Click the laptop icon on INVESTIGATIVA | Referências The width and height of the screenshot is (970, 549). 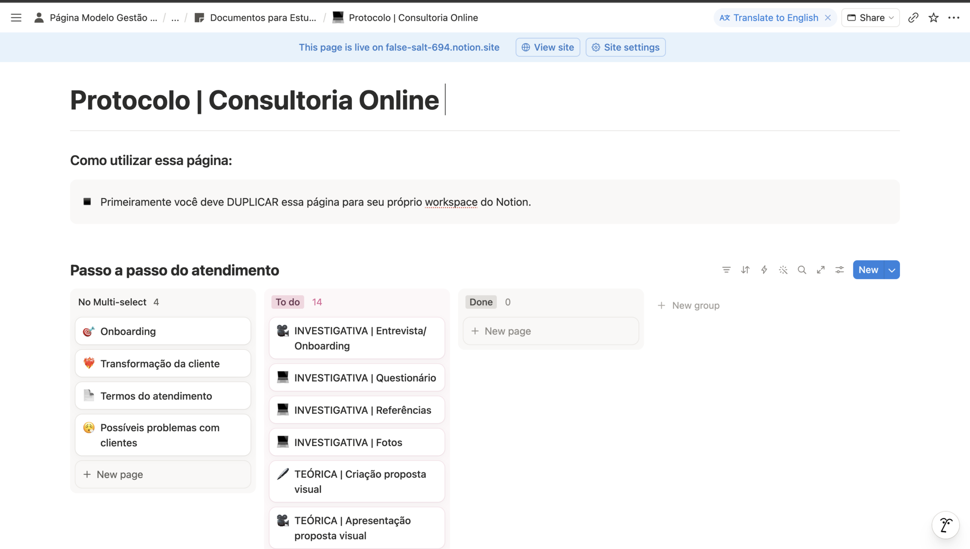(x=283, y=409)
